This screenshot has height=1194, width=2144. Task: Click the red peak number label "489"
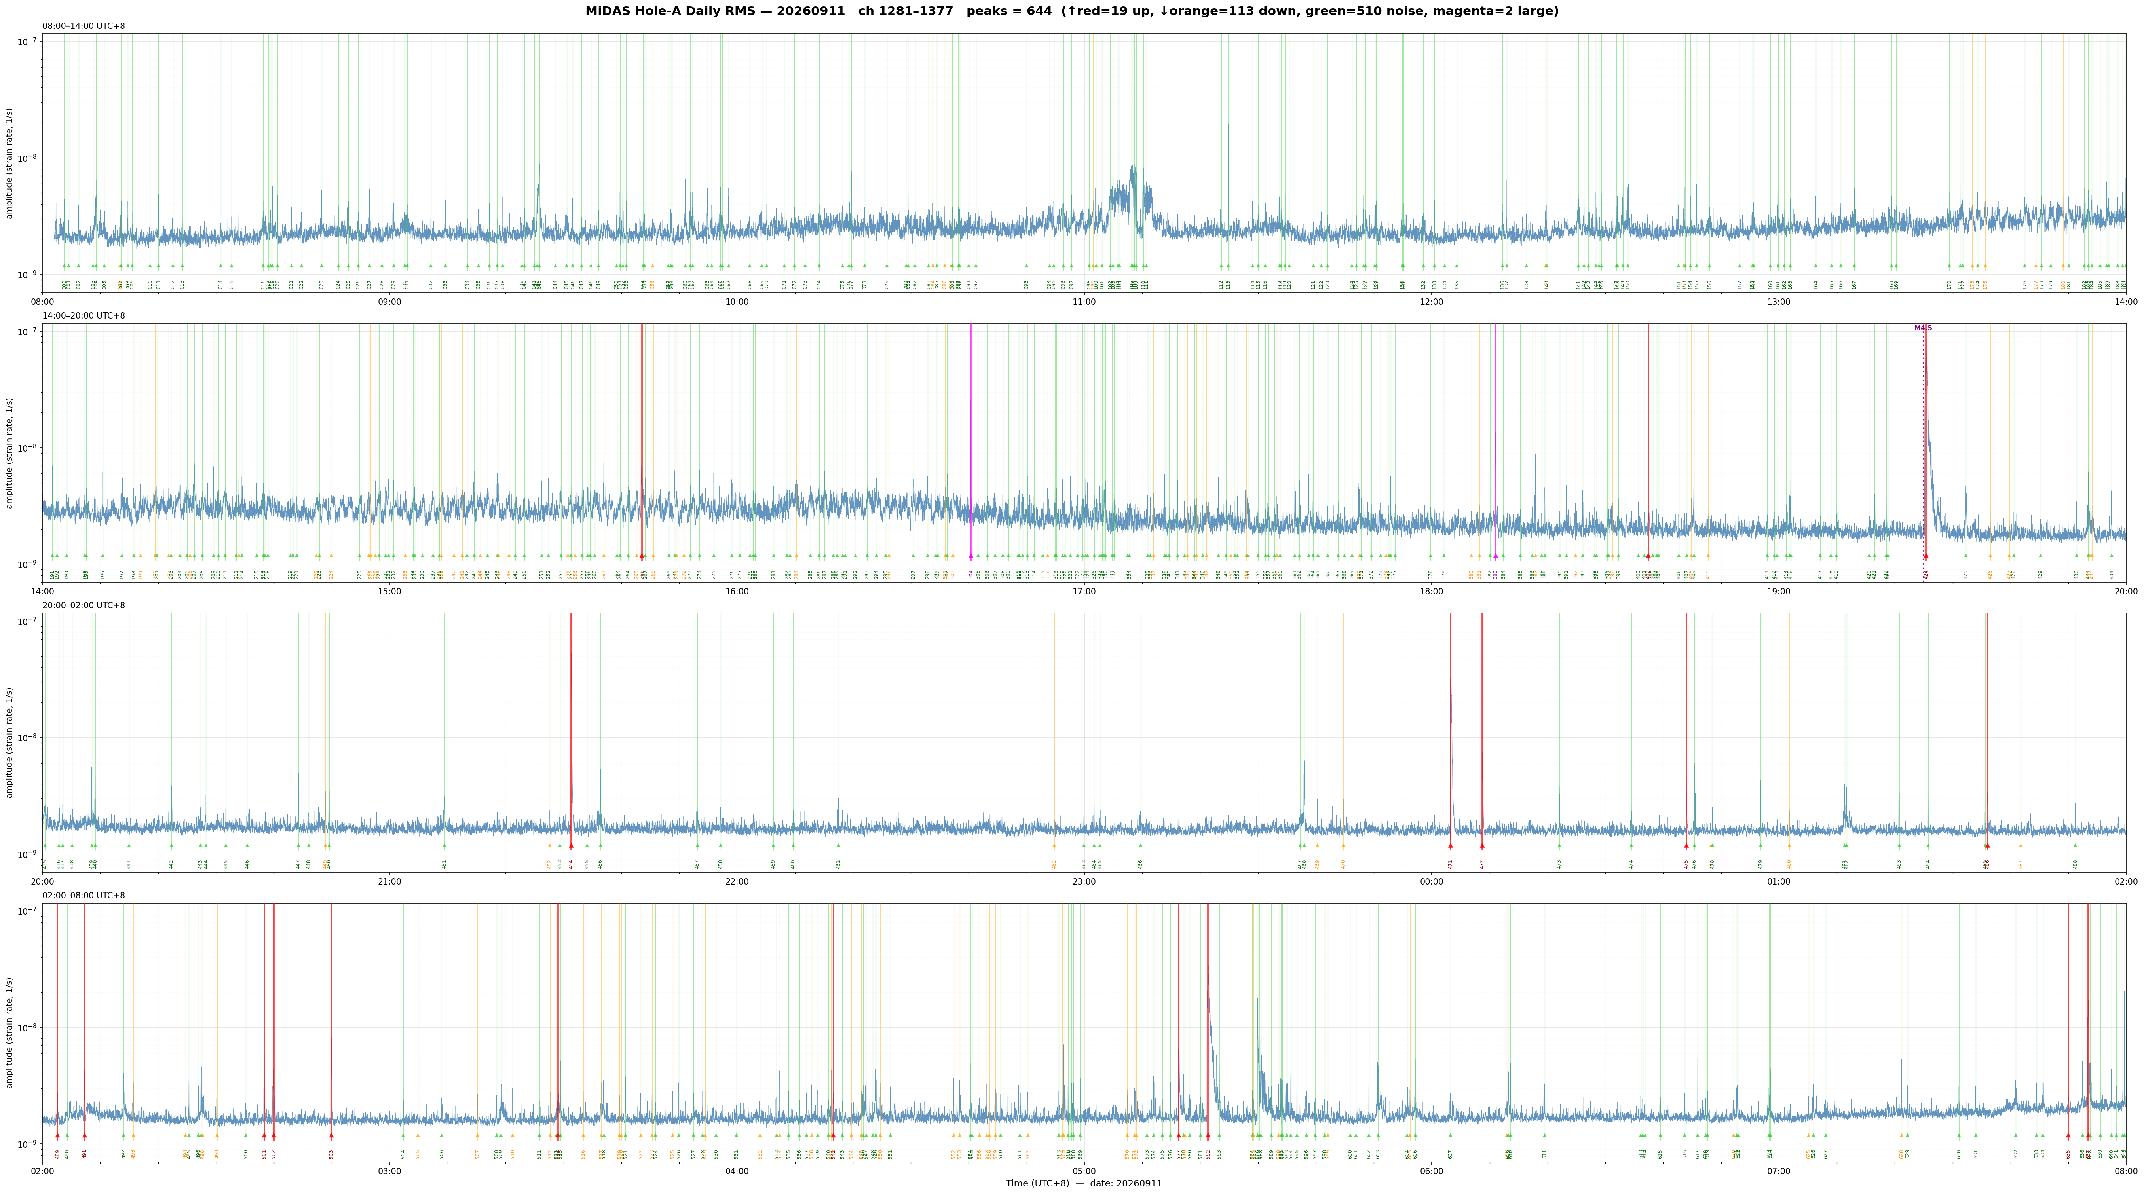(x=57, y=1155)
